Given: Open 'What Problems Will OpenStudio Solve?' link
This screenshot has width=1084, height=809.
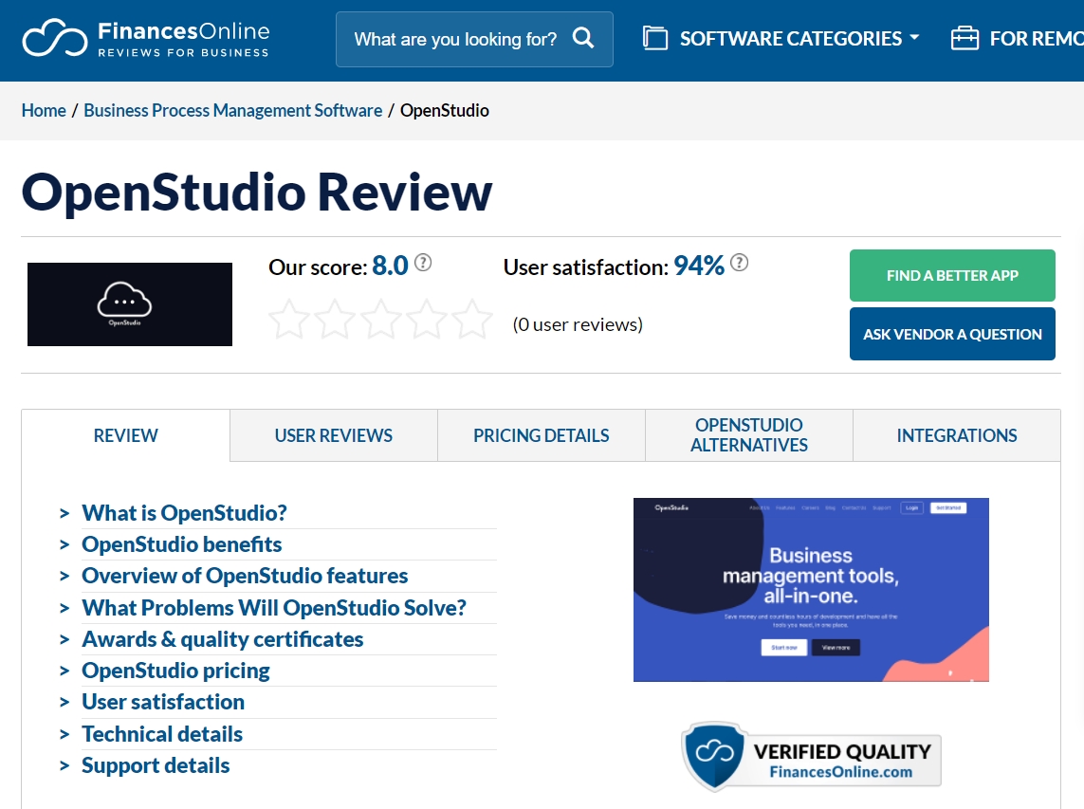Looking at the screenshot, I should point(274,608).
